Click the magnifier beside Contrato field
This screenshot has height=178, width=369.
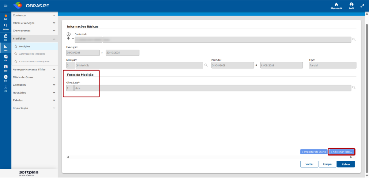point(354,40)
